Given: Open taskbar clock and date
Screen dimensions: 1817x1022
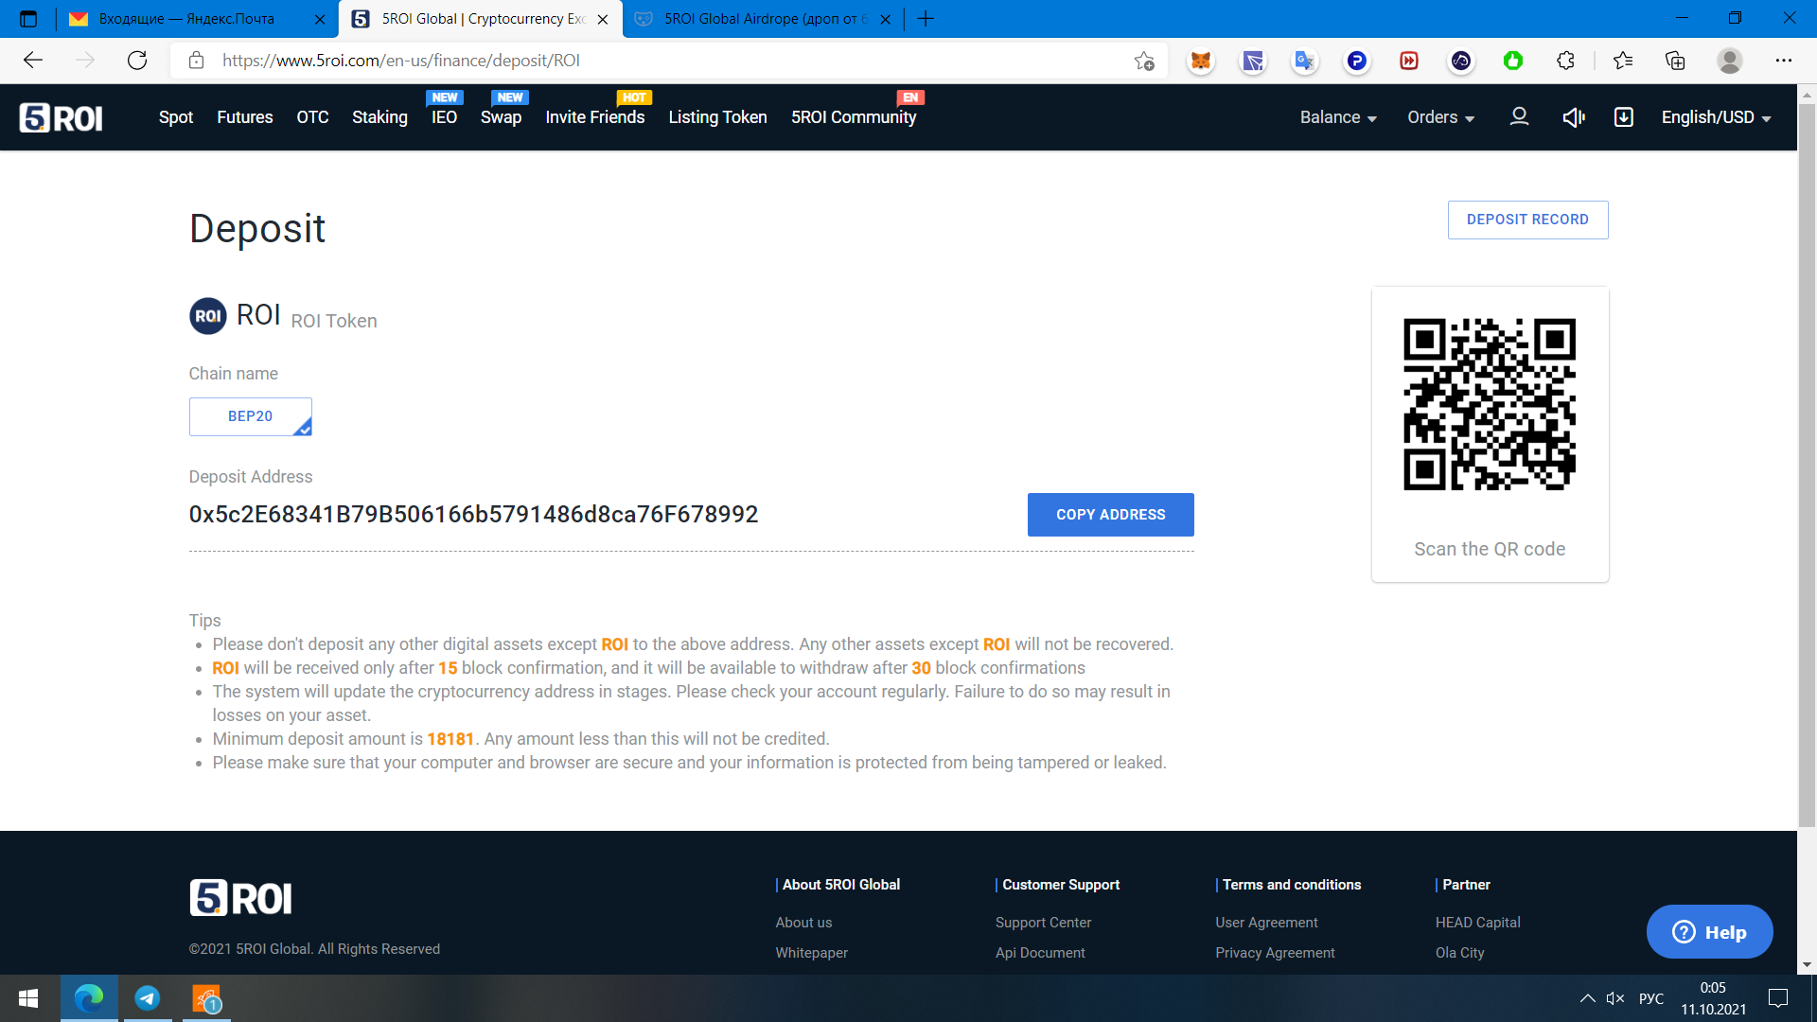Looking at the screenshot, I should (1713, 998).
